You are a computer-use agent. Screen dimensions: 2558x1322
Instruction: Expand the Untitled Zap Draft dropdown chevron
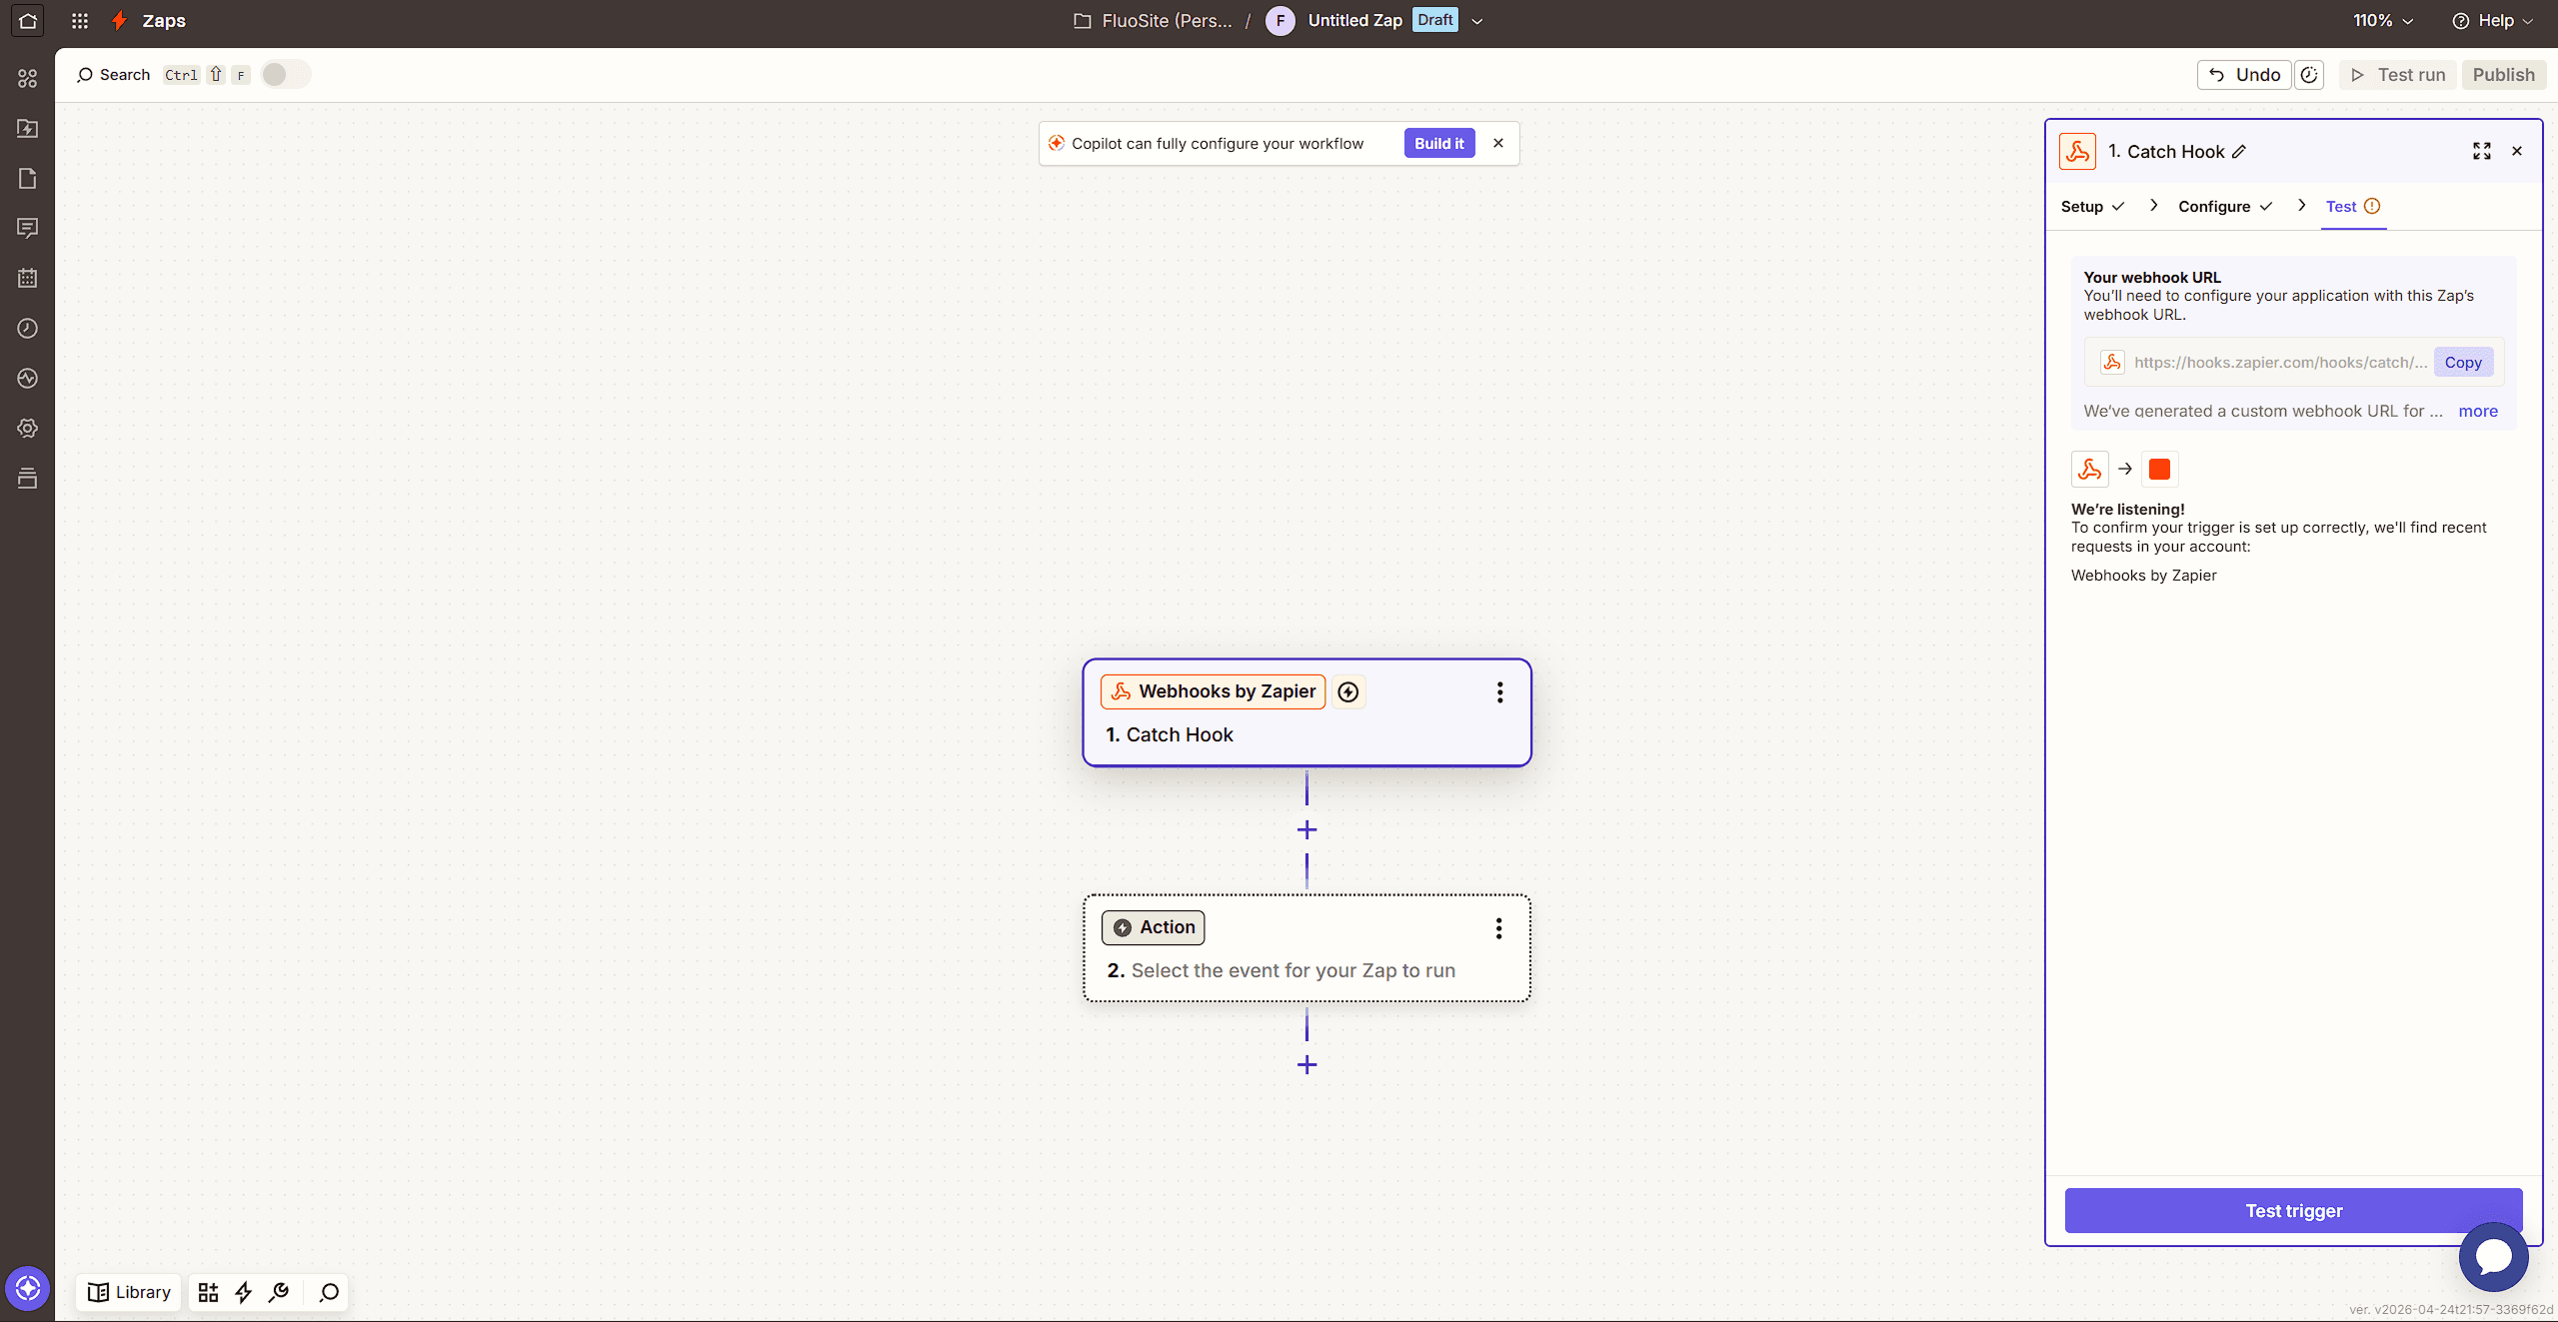tap(1477, 21)
